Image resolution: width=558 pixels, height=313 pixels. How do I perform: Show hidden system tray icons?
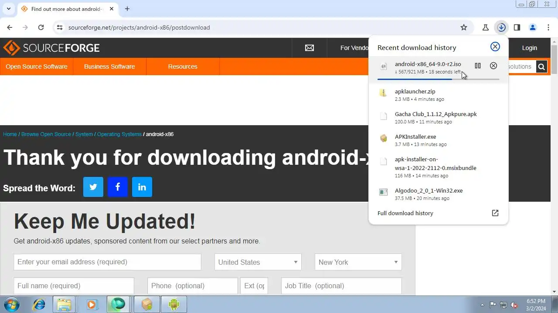[482, 305]
